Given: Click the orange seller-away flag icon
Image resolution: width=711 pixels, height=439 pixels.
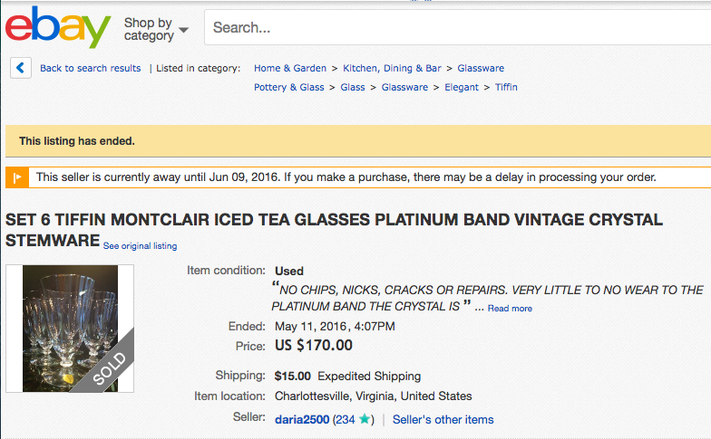Looking at the screenshot, I should pyautogui.click(x=17, y=177).
